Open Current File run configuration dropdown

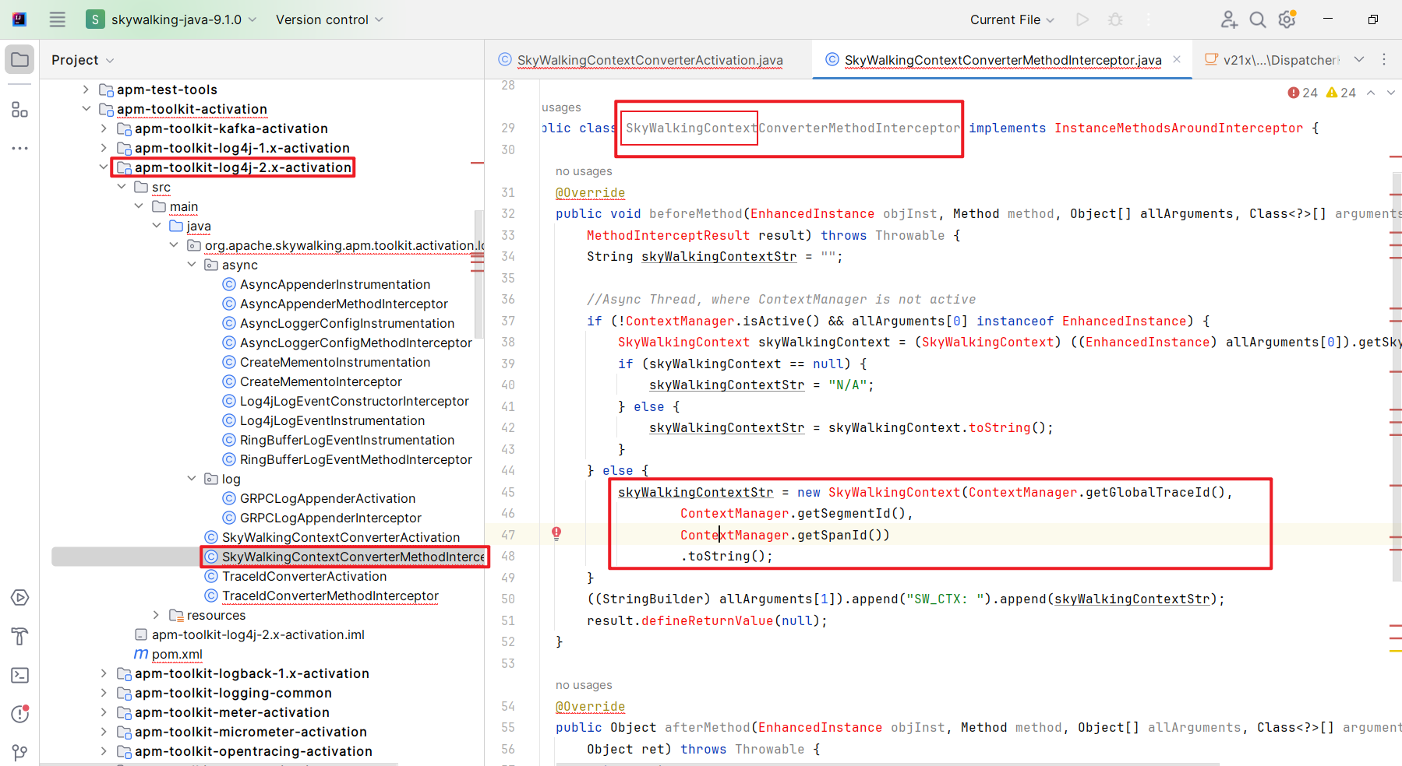(x=1012, y=19)
